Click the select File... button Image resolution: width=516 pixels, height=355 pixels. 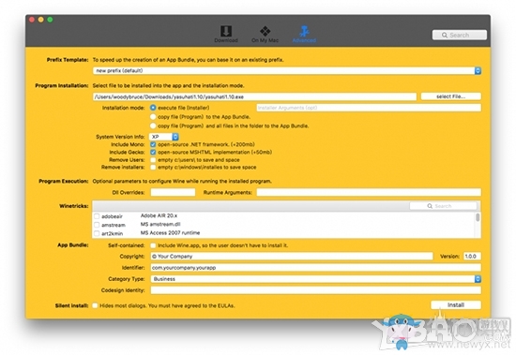(451, 96)
